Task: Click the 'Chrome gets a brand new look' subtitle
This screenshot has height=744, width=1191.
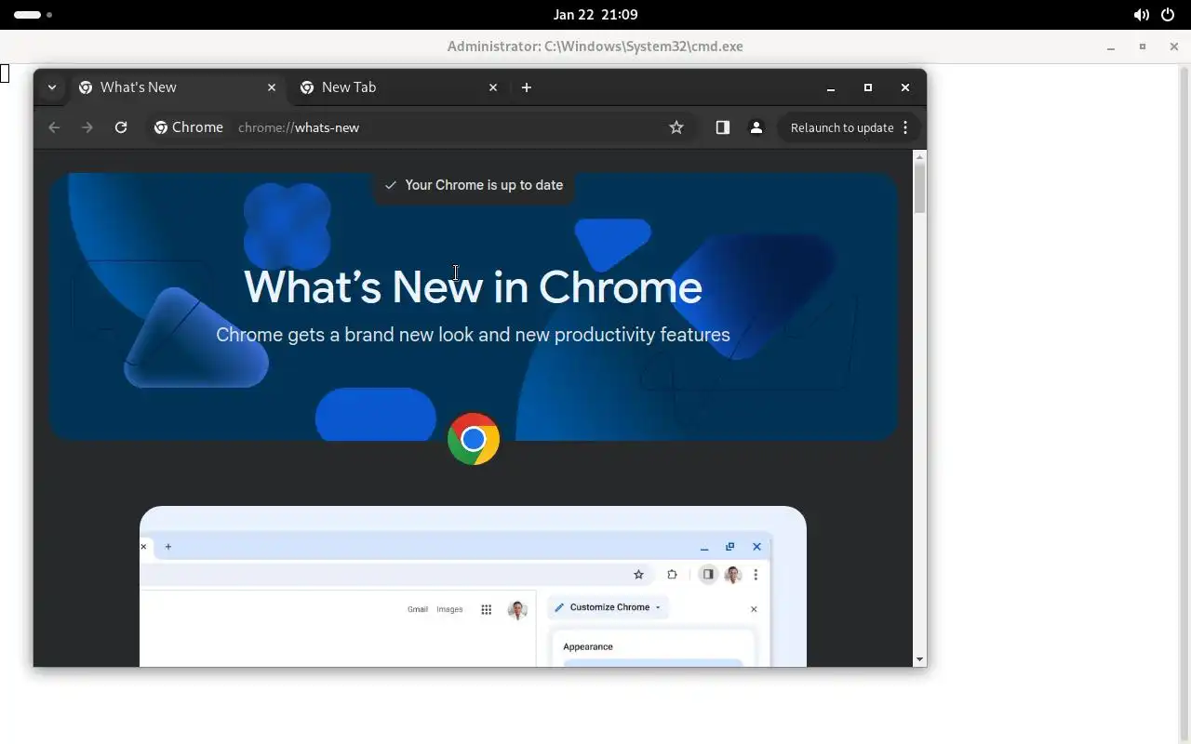Action: click(473, 335)
